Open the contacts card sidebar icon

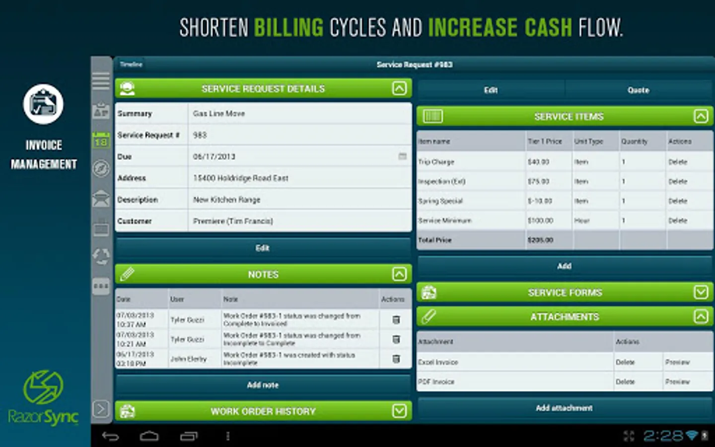[101, 111]
